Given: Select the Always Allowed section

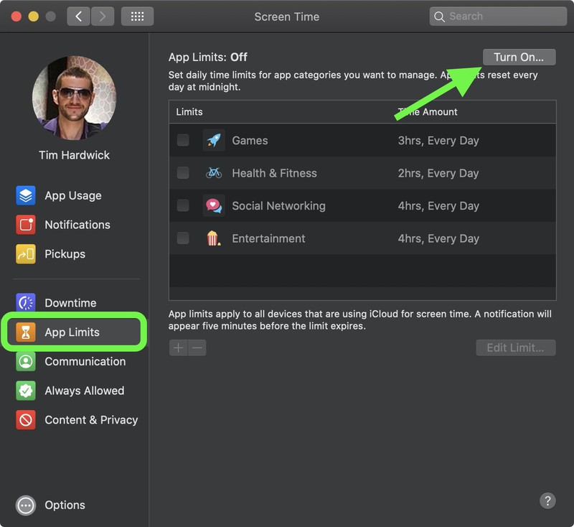Looking at the screenshot, I should tap(72, 391).
